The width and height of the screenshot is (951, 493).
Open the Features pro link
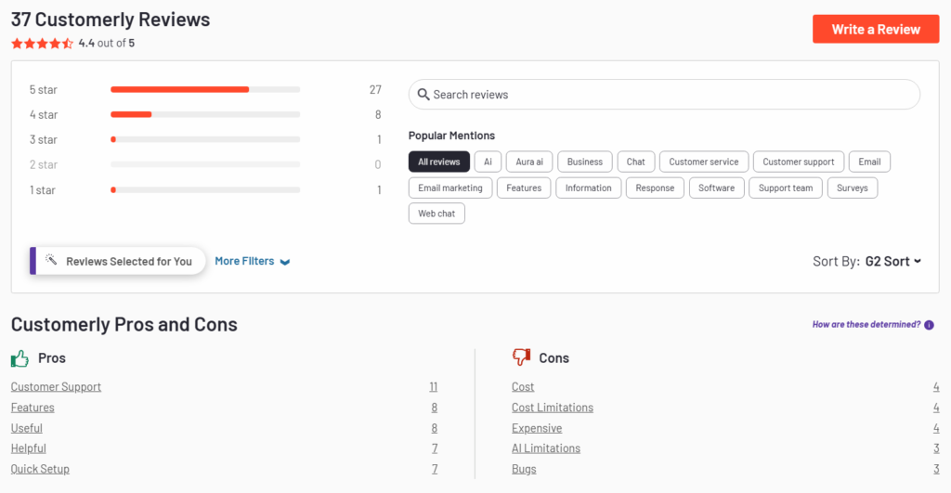pos(33,408)
